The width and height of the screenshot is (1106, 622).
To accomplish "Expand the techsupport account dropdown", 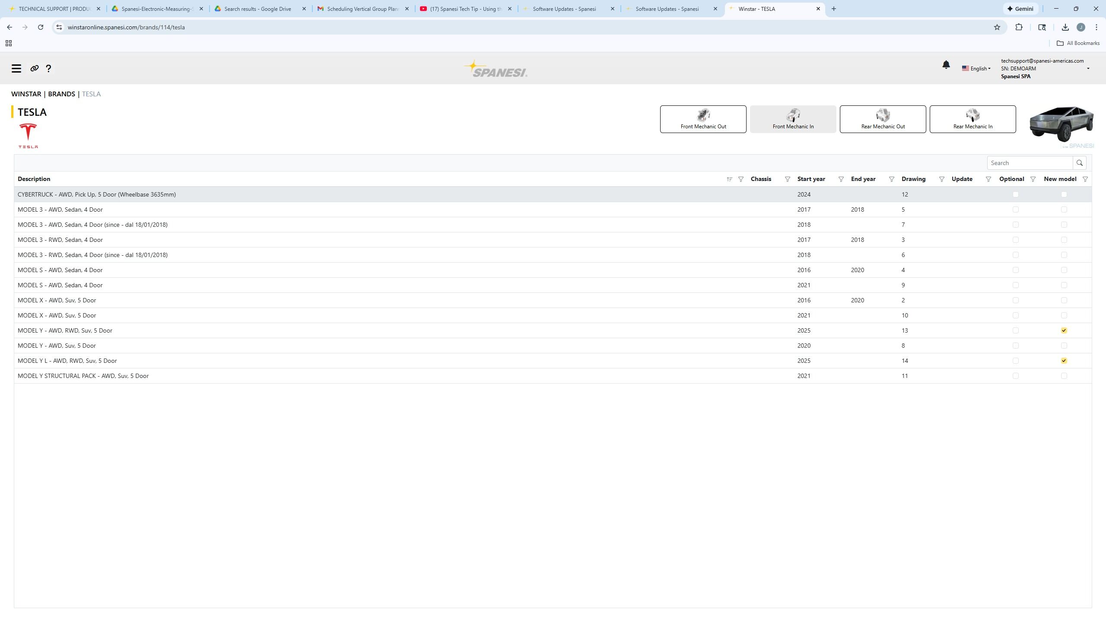I will (1088, 68).
